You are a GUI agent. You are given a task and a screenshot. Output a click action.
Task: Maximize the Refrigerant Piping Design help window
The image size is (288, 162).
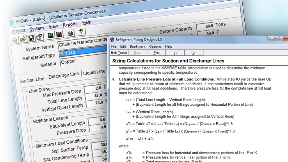[x=279, y=38]
